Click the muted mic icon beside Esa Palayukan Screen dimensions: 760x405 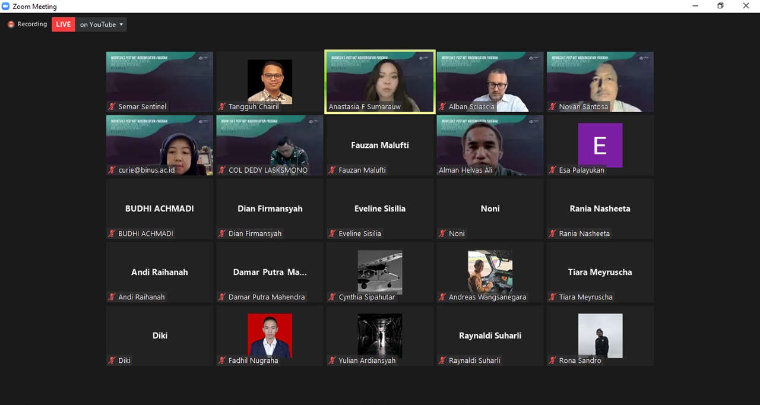(x=552, y=170)
